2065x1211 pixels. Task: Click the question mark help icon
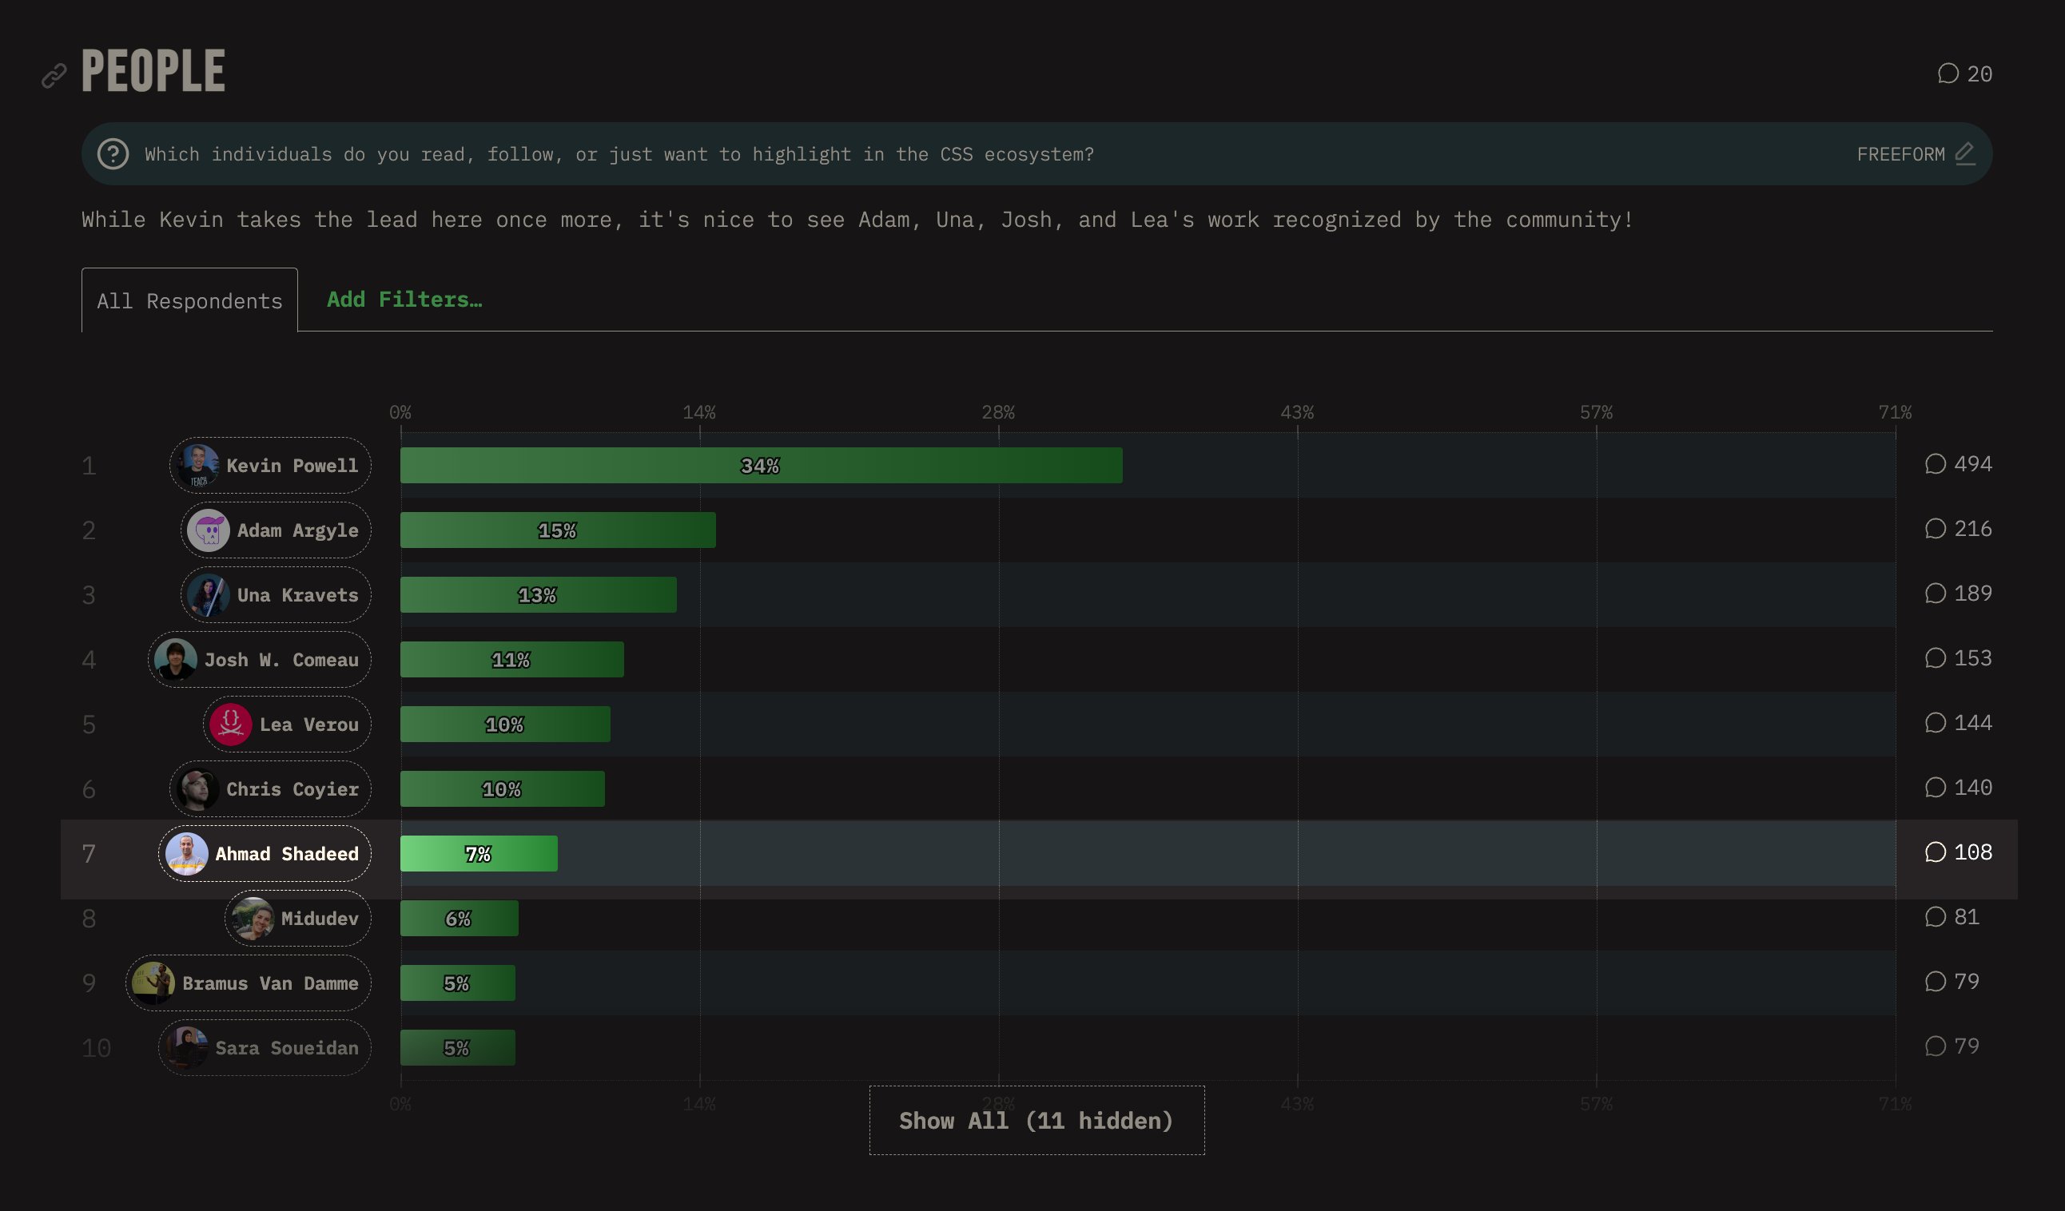(113, 154)
